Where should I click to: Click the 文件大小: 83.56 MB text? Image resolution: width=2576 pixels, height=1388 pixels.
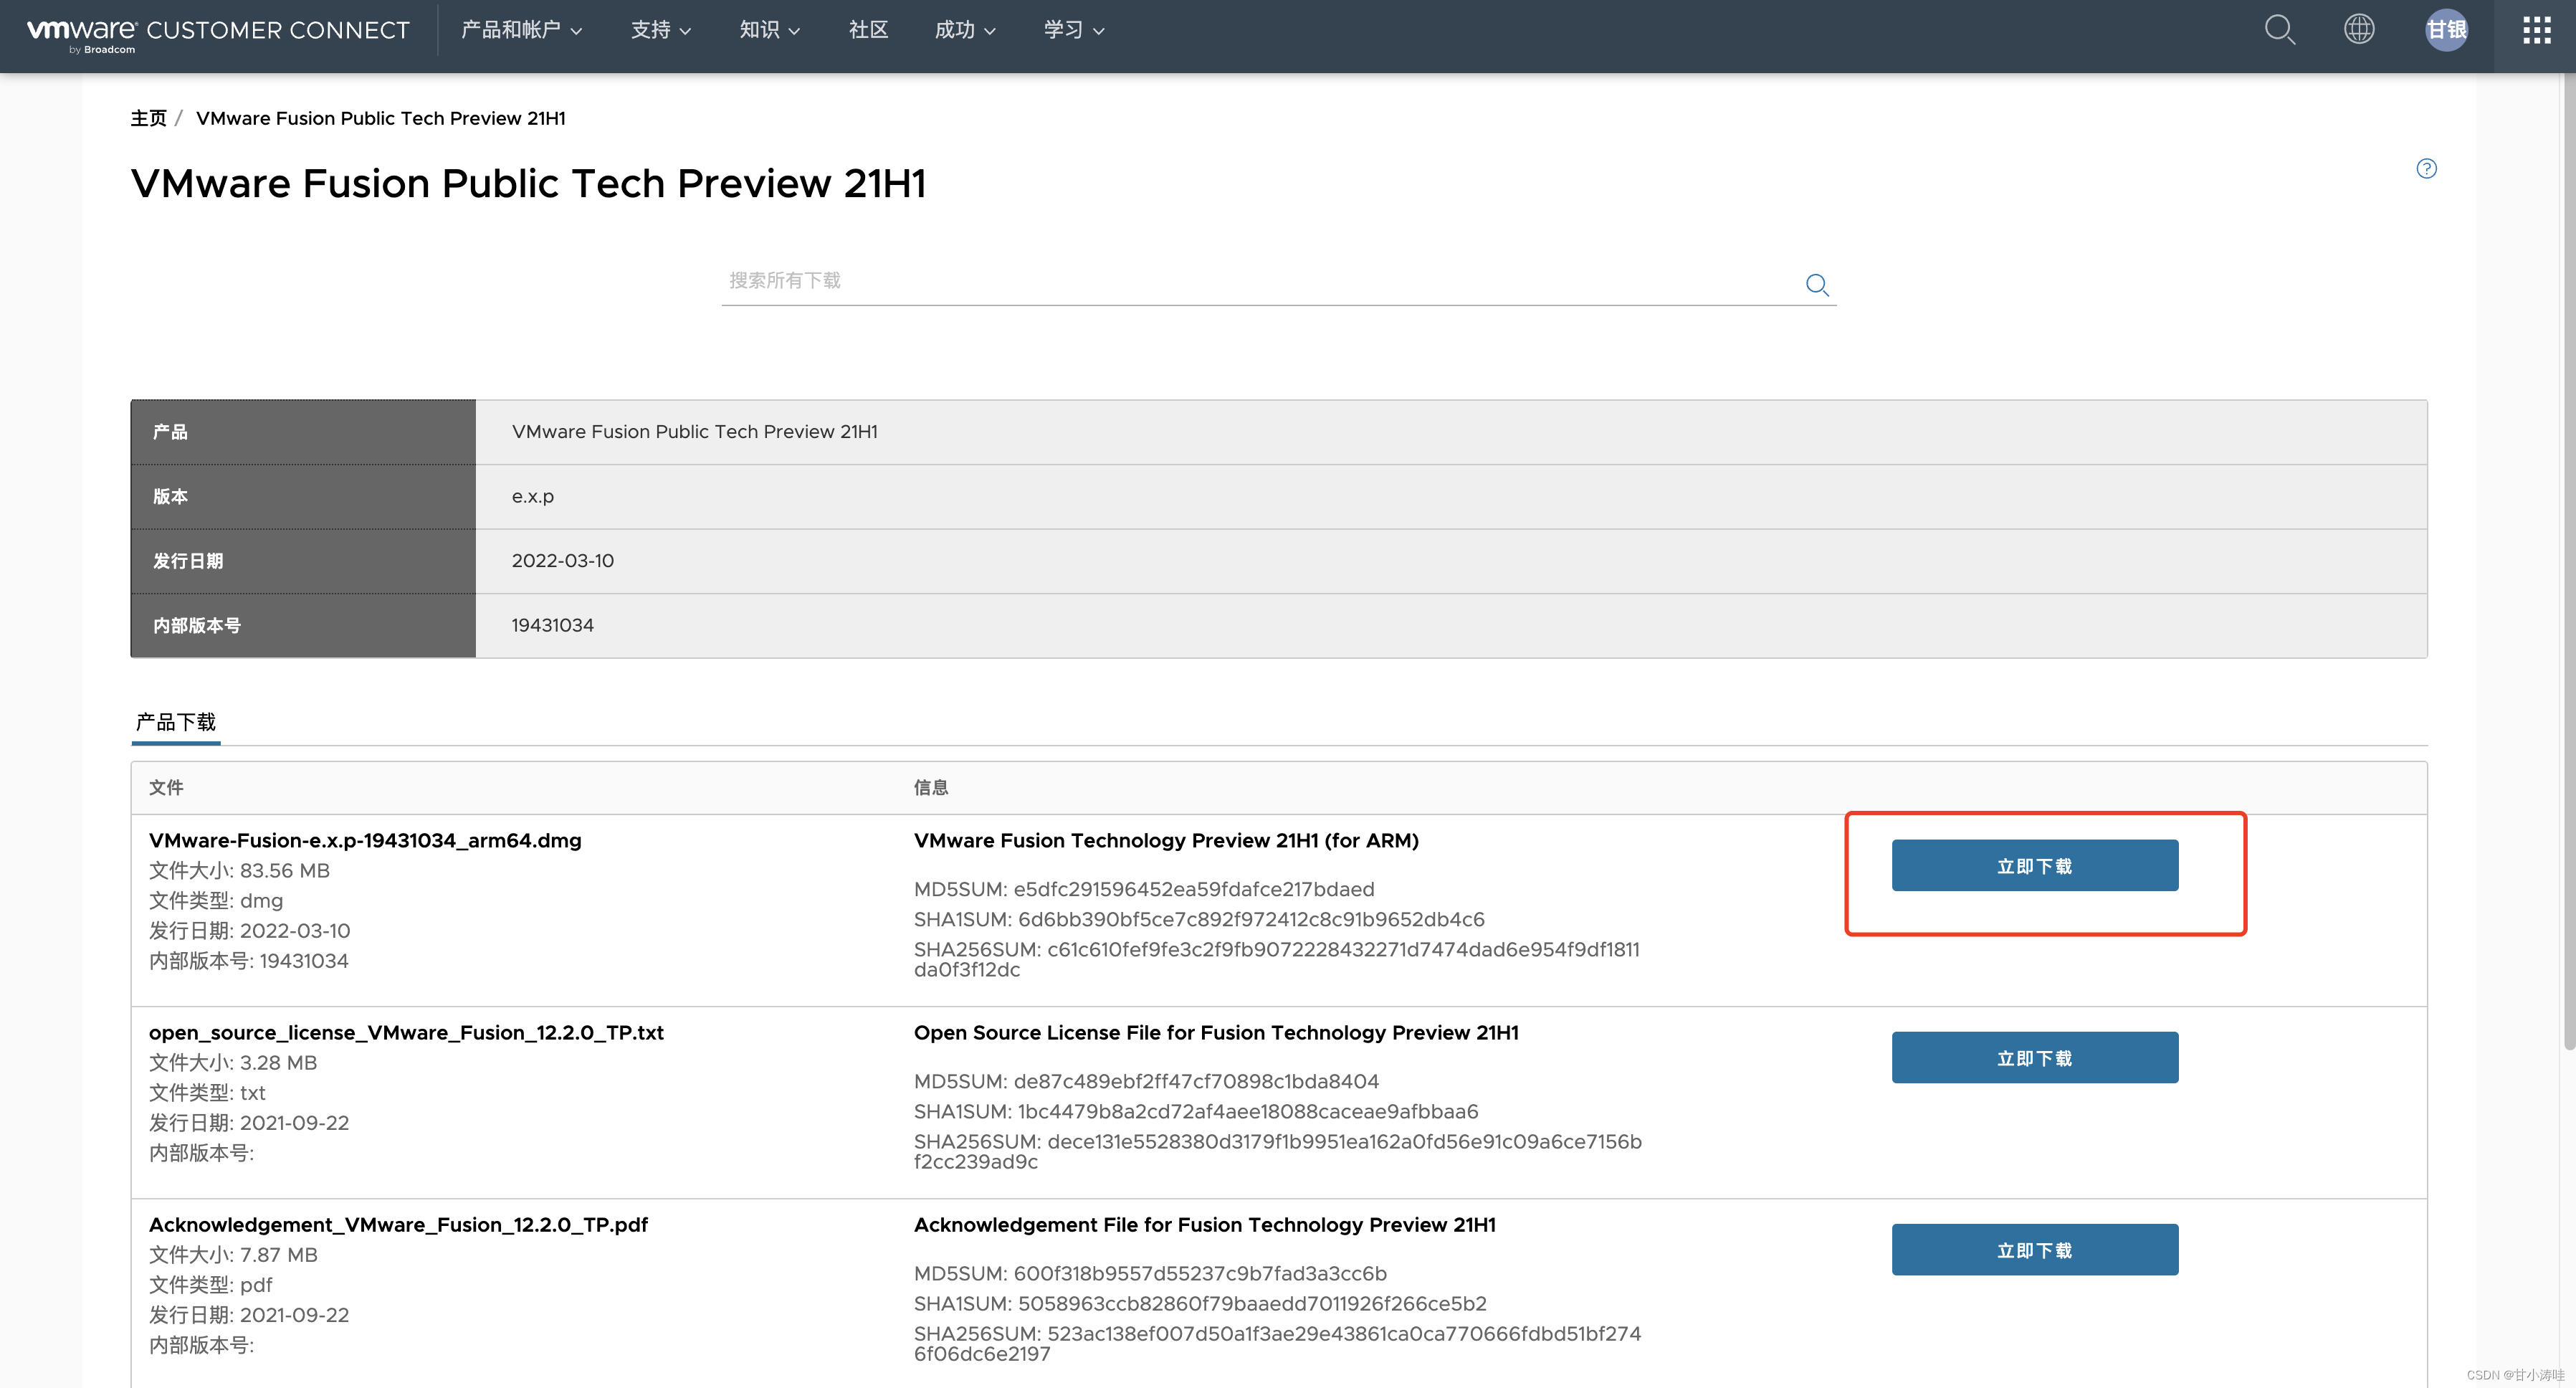coord(239,870)
